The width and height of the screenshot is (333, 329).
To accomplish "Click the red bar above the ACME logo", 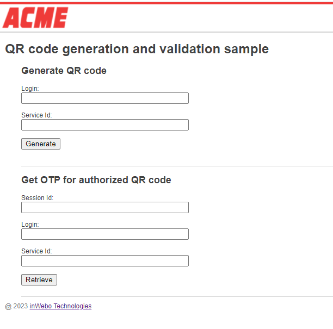I will coord(166,3).
